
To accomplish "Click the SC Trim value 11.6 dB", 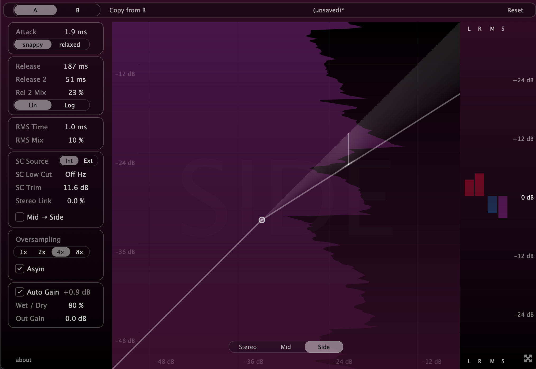I will coord(76,188).
